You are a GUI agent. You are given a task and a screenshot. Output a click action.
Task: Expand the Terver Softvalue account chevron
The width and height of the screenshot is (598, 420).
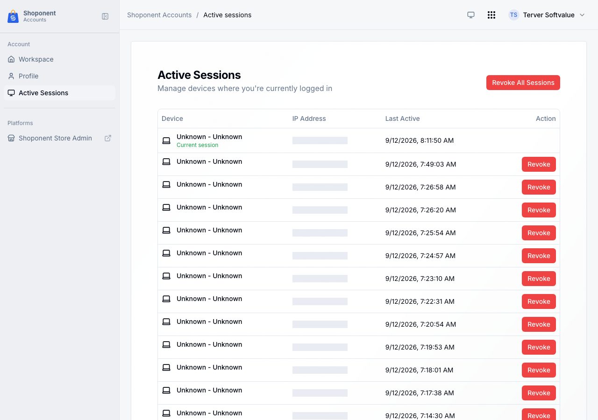582,15
